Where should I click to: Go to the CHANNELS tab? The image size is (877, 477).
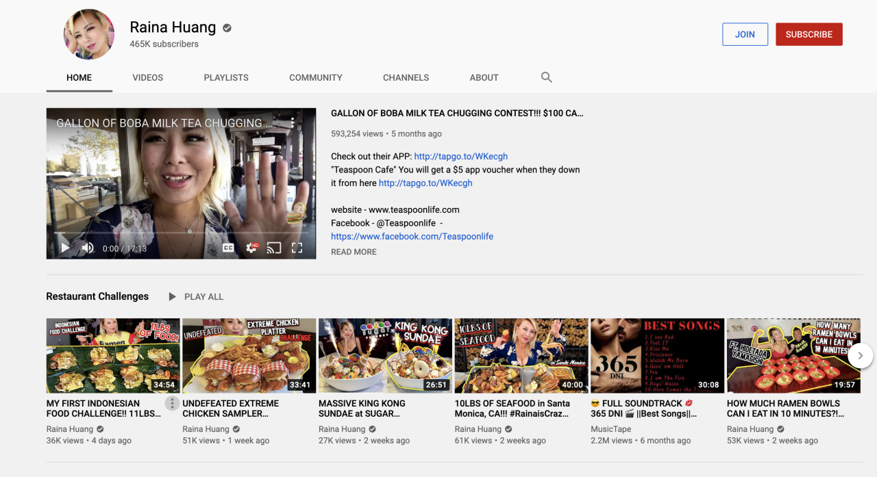[406, 77]
